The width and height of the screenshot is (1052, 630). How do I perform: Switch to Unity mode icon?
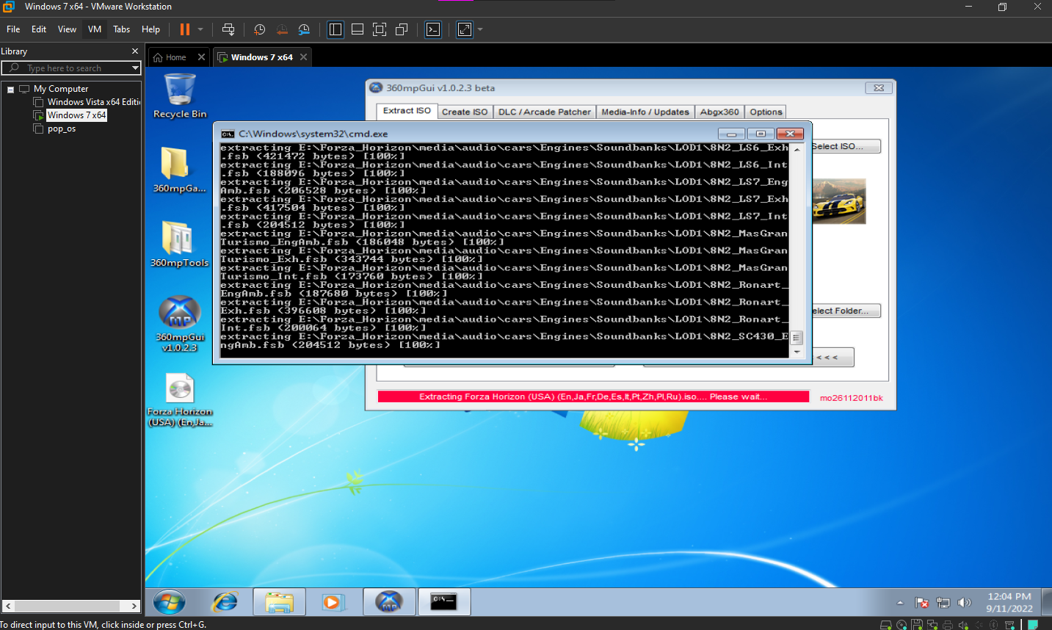(x=402, y=29)
